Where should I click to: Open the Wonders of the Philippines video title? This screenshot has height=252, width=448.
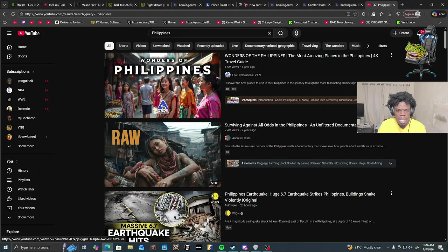[301, 59]
